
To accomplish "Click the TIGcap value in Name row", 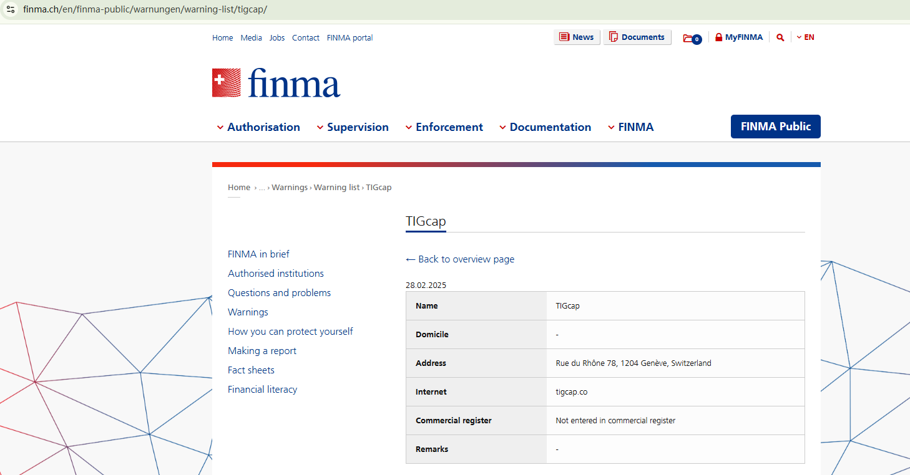I will (568, 306).
